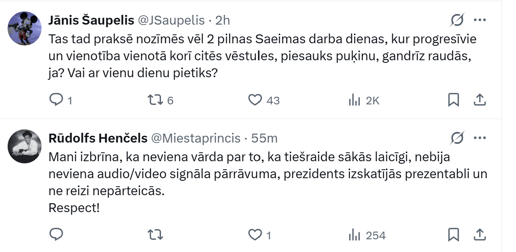Share Rūdolfs Henčels's tweet
This screenshot has width=516, height=252.
pos(479,235)
